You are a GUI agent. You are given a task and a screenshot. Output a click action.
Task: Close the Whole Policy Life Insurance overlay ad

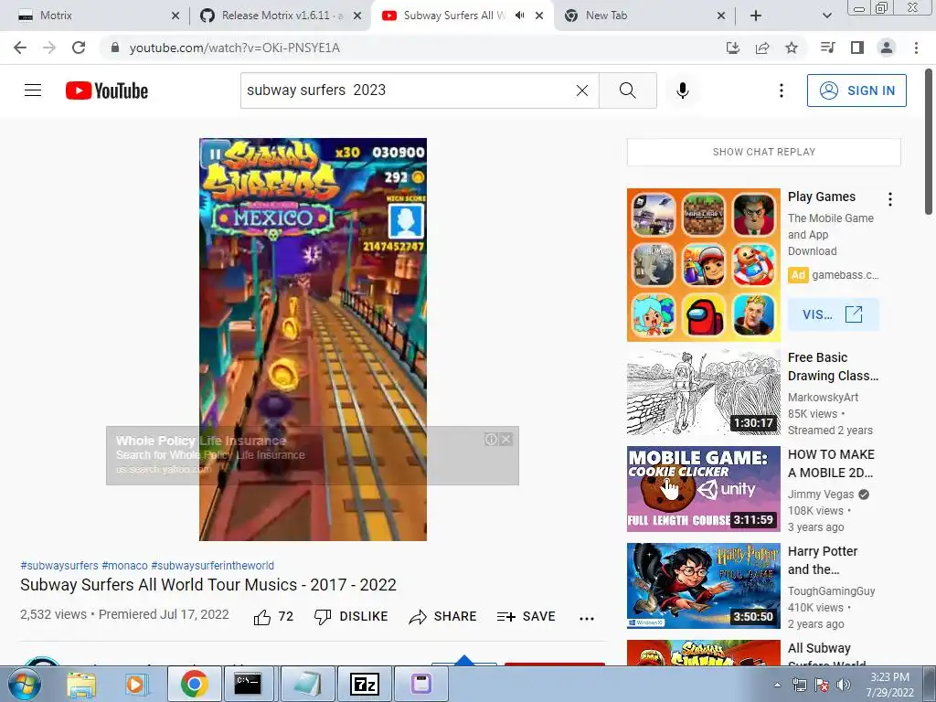point(506,440)
